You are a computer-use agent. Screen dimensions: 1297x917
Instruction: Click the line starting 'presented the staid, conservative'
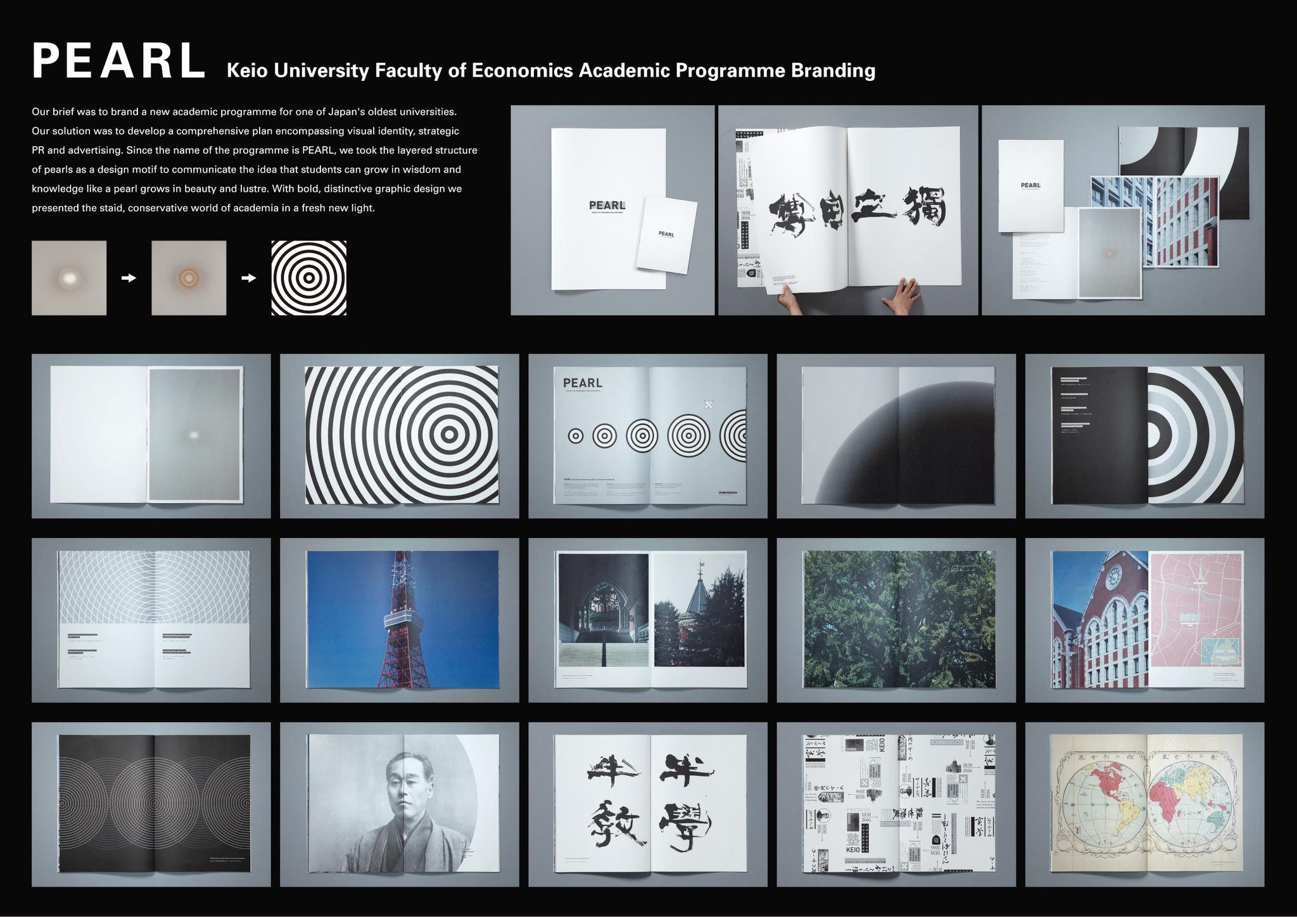coord(203,208)
